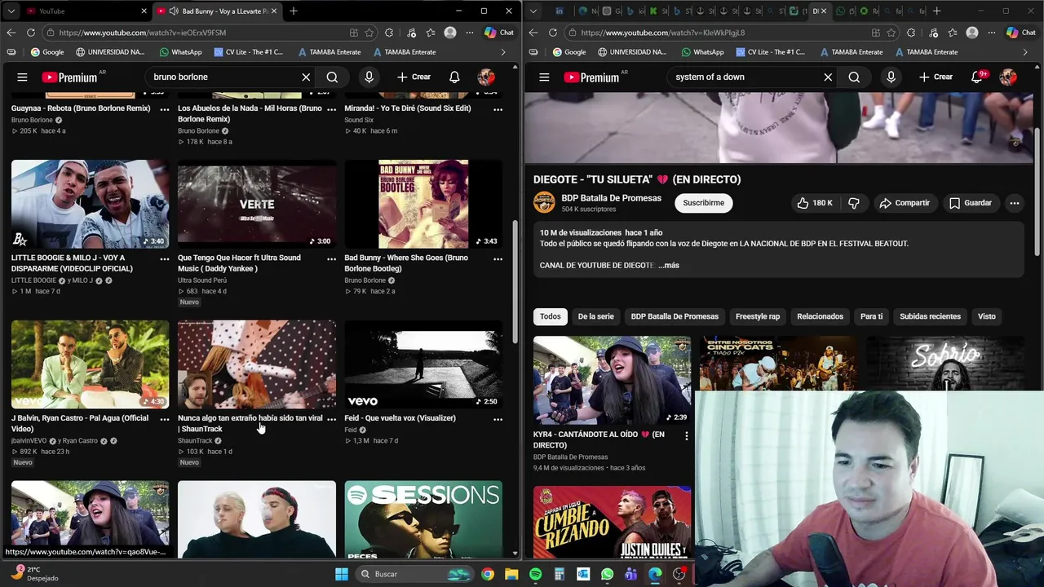Open new tab in left browser
1044x587 pixels.
[294, 11]
